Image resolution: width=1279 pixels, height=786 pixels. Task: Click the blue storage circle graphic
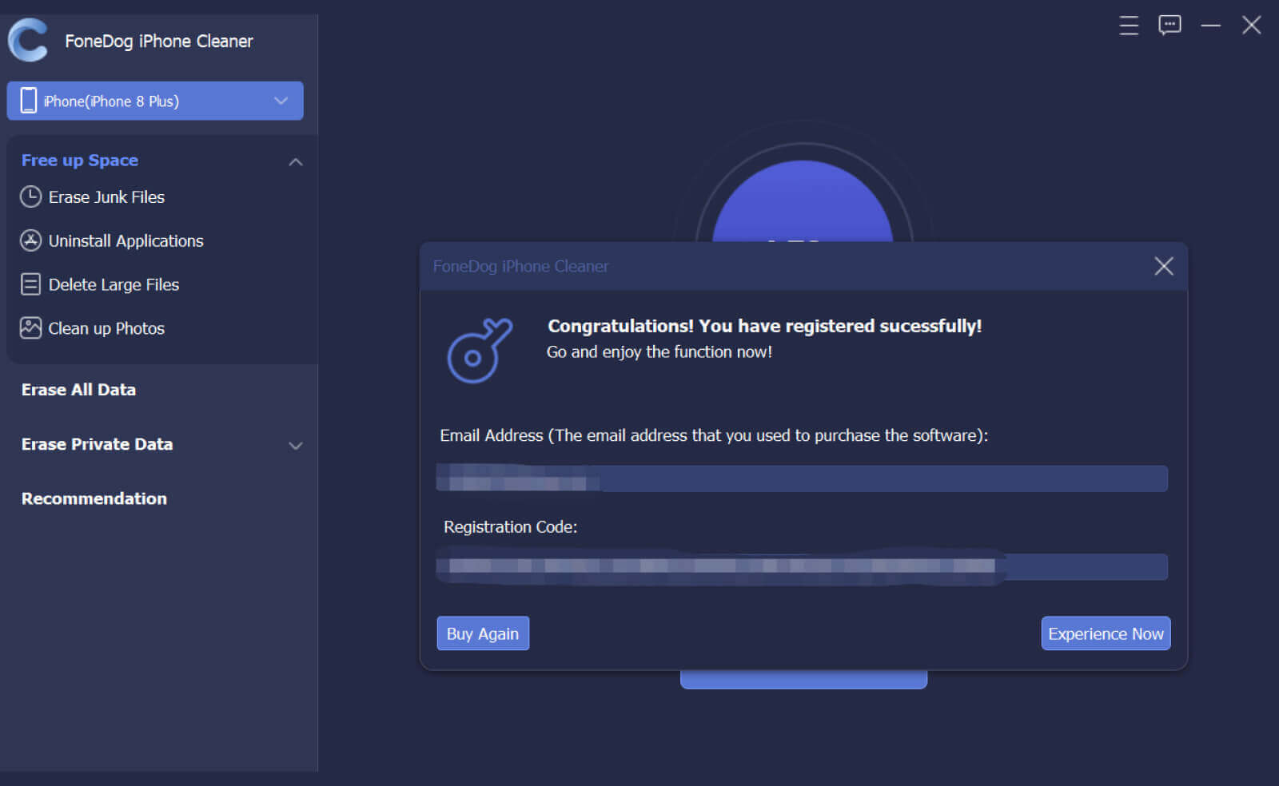803,201
